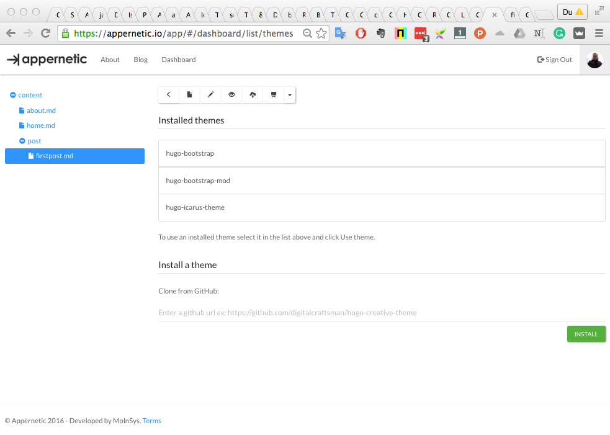The image size is (610, 435).
Task: Click the browser back arrow
Action: pos(11,33)
